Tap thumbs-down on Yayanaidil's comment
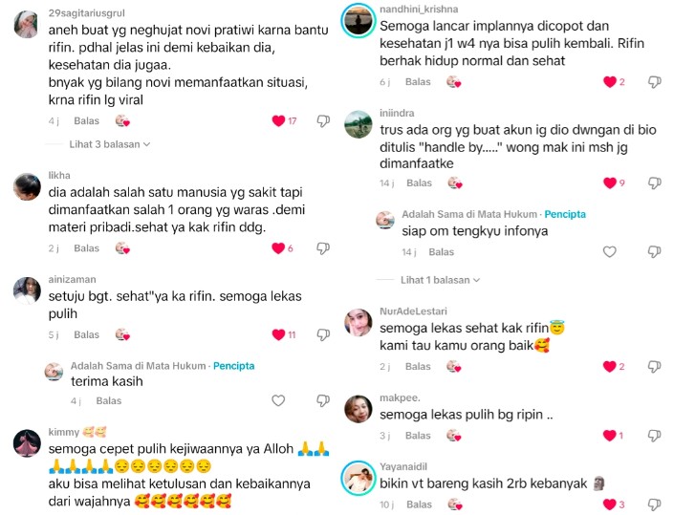 pyautogui.click(x=654, y=504)
